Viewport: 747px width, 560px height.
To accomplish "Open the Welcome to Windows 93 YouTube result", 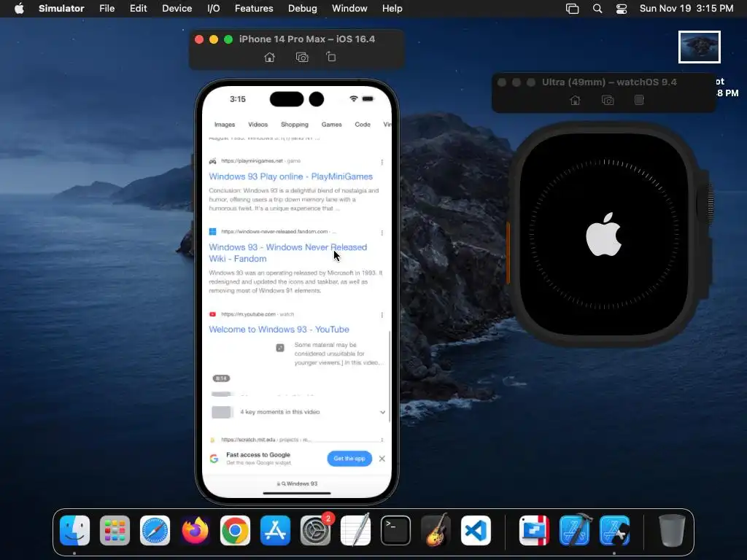I will click(279, 329).
